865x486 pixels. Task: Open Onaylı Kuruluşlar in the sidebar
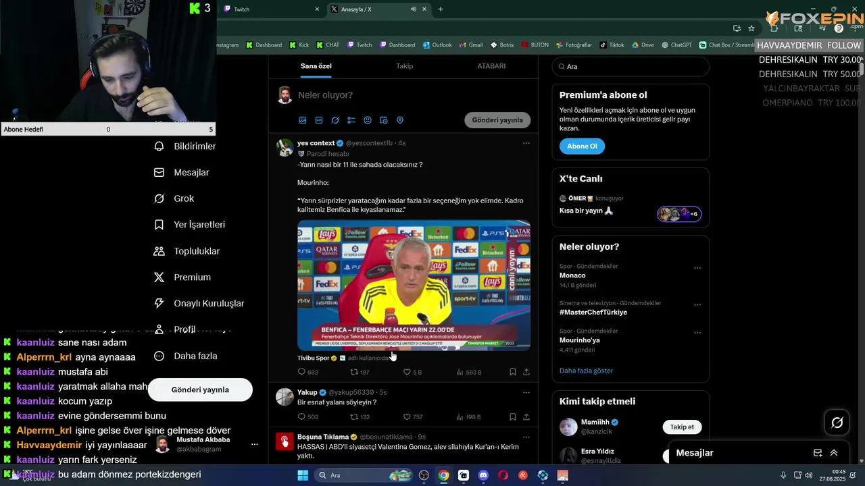pos(199,304)
